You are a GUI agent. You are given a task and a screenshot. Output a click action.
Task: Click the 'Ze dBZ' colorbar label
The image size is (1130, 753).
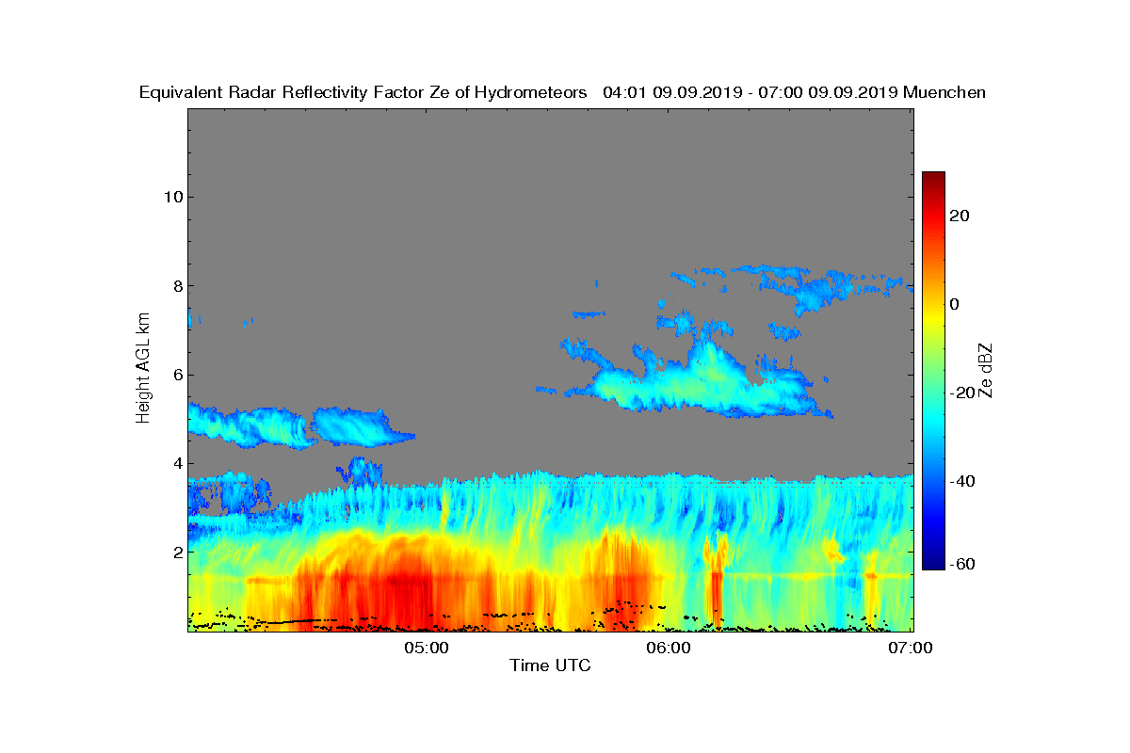[x=986, y=370]
